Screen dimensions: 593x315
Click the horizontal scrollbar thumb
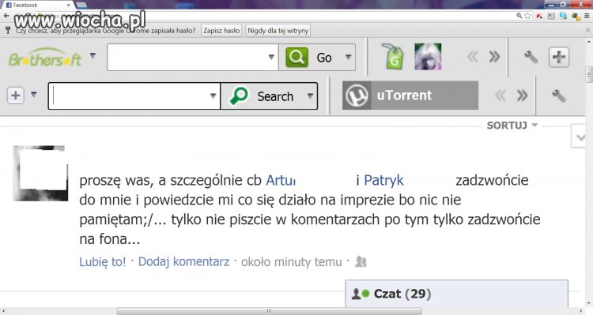[x=269, y=311]
